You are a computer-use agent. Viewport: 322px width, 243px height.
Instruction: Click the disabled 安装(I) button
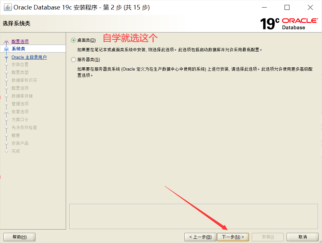(267, 237)
